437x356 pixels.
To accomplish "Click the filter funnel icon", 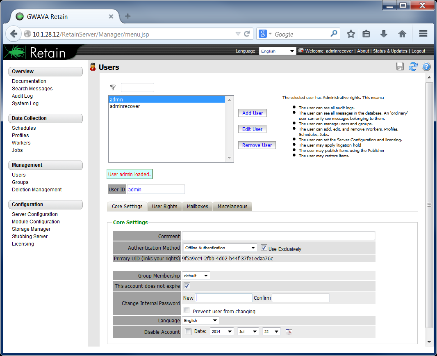I will [x=113, y=87].
